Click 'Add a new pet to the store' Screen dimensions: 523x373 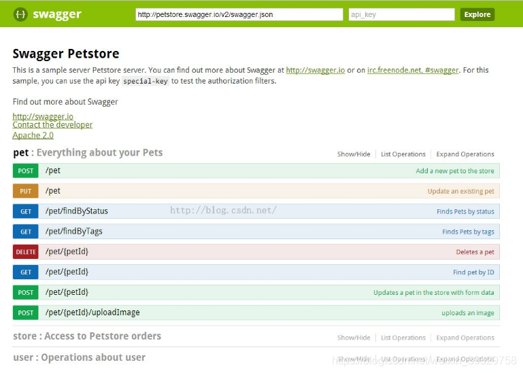click(x=455, y=171)
